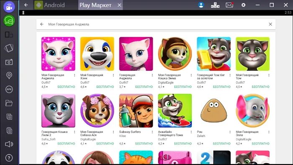Image resolution: width=293 pixels, height=165 pixels.
Task: Click the Kiloo developer name
Action: [122, 136]
